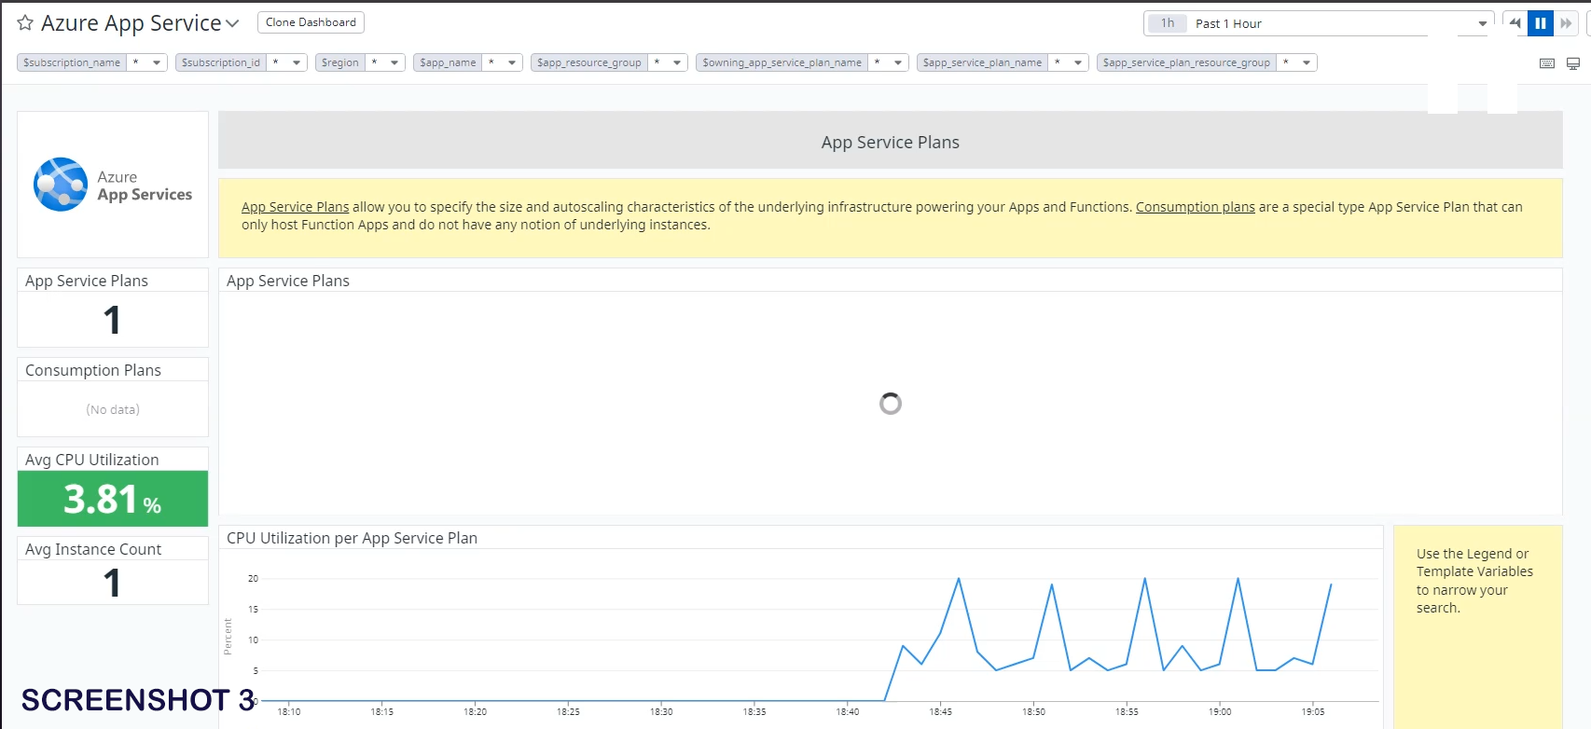The image size is (1591, 729).
Task: Follow the Consumption plans link
Action: click(1195, 207)
